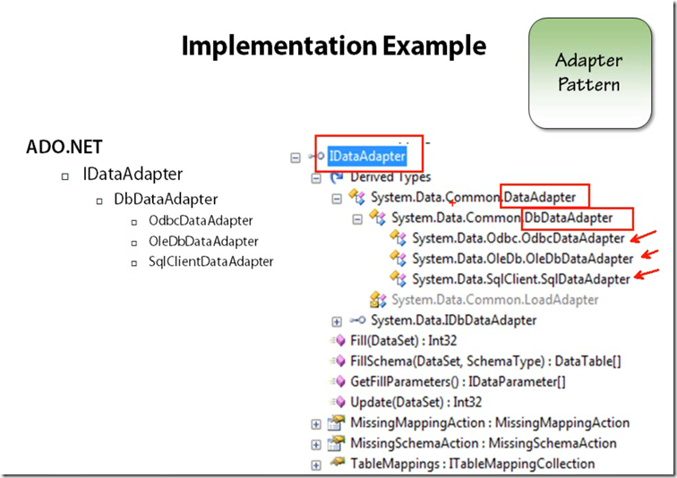This screenshot has height=478, width=677.
Task: Select System.Data.Odbc.OdbcDataAdapter row
Action: point(518,238)
